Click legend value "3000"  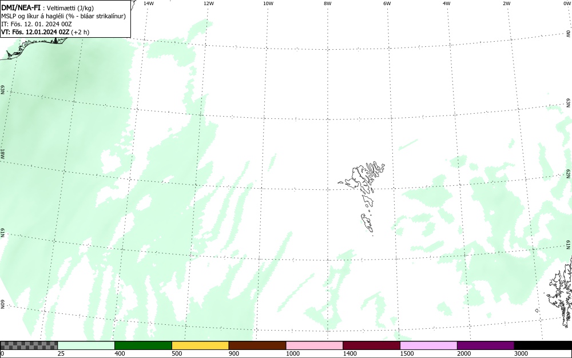521,353
